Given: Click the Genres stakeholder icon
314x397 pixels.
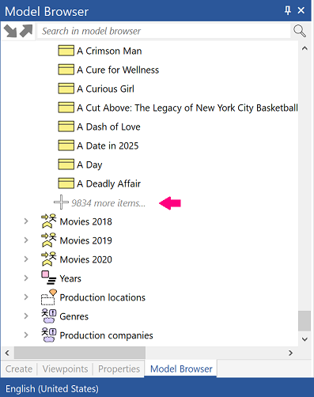Looking at the screenshot, I should [x=49, y=316].
